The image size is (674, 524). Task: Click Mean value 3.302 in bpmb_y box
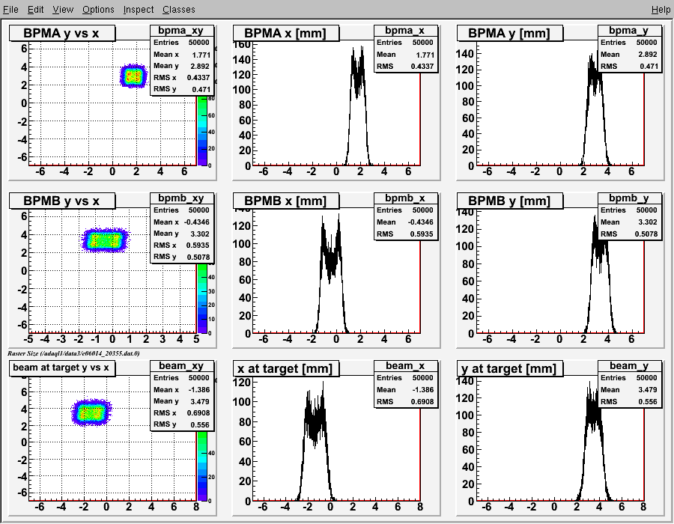648,222
